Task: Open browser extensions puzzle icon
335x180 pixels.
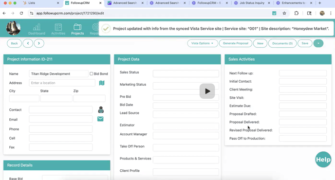Action: click(x=297, y=13)
